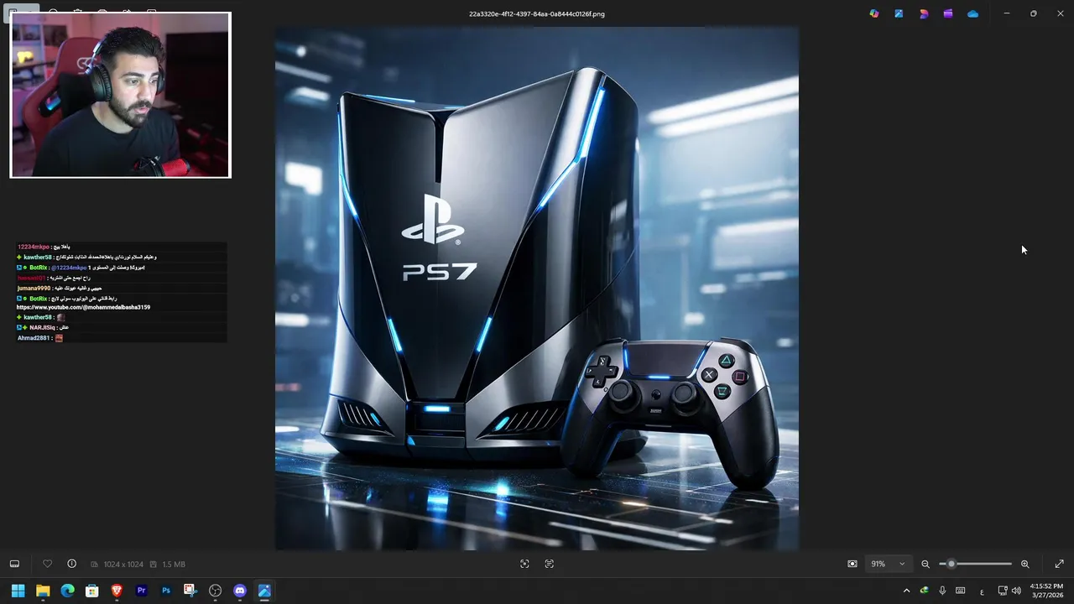Viewport: 1074px width, 604px height.
Task: Click the PS7 console picture
Action: click(537, 289)
